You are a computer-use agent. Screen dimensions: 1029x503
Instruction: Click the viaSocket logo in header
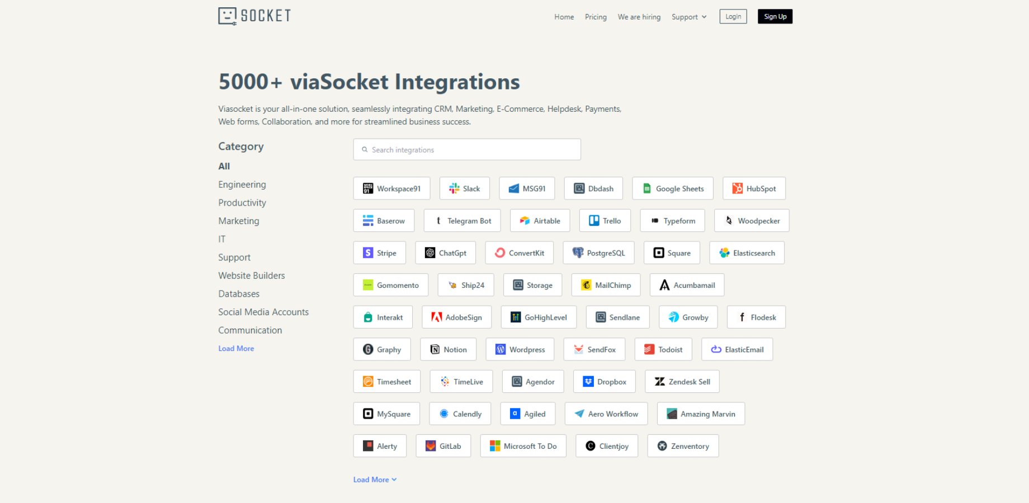tap(254, 16)
